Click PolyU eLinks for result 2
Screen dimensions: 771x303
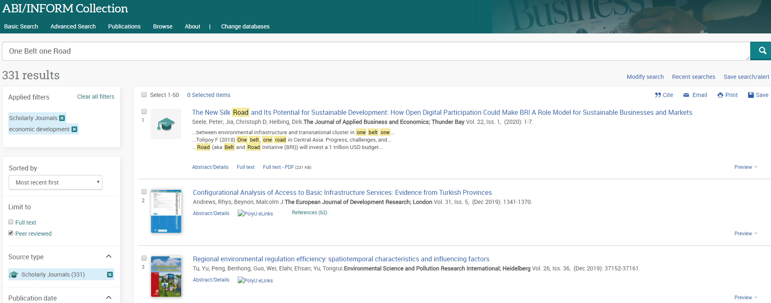(x=255, y=213)
